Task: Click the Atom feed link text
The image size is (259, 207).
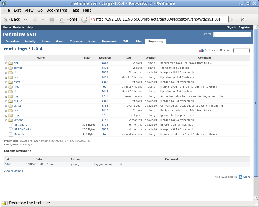Action: click(x=246, y=177)
